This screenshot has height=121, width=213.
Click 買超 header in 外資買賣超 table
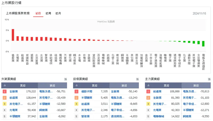23,85
